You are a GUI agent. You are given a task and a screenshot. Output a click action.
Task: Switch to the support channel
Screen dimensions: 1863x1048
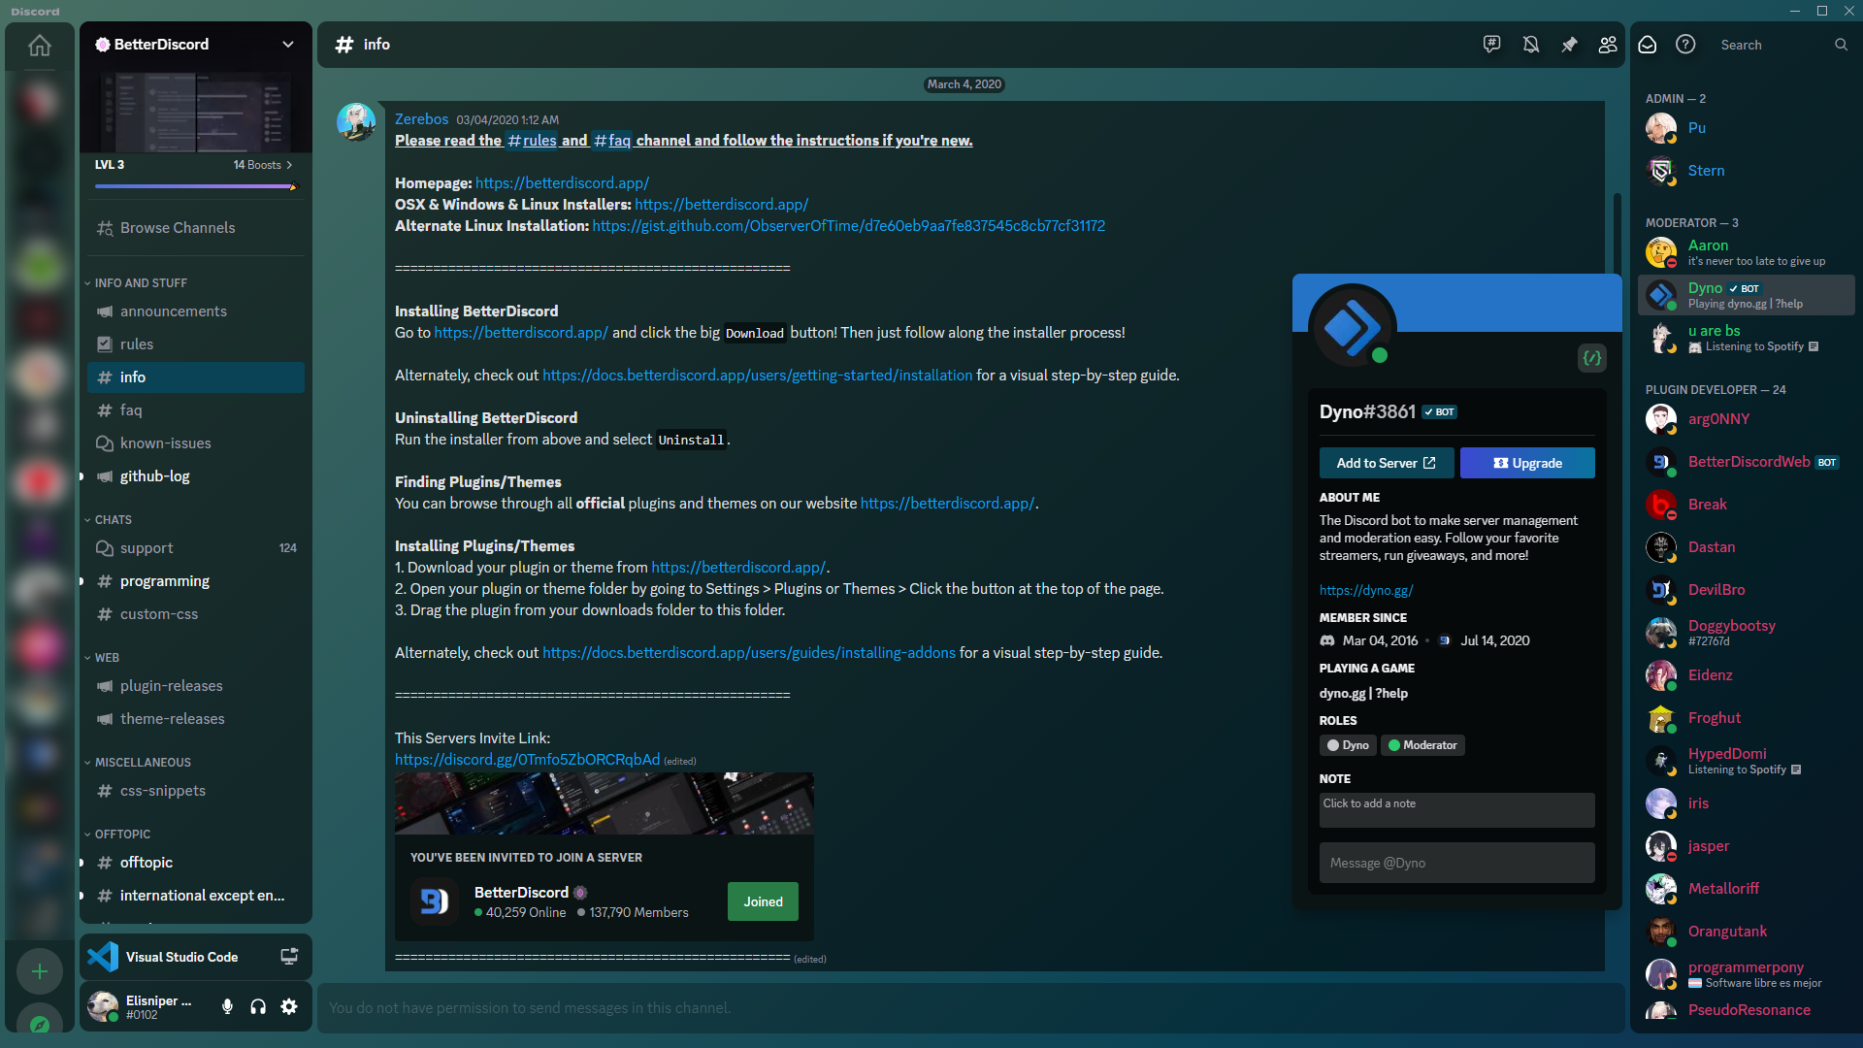(147, 548)
